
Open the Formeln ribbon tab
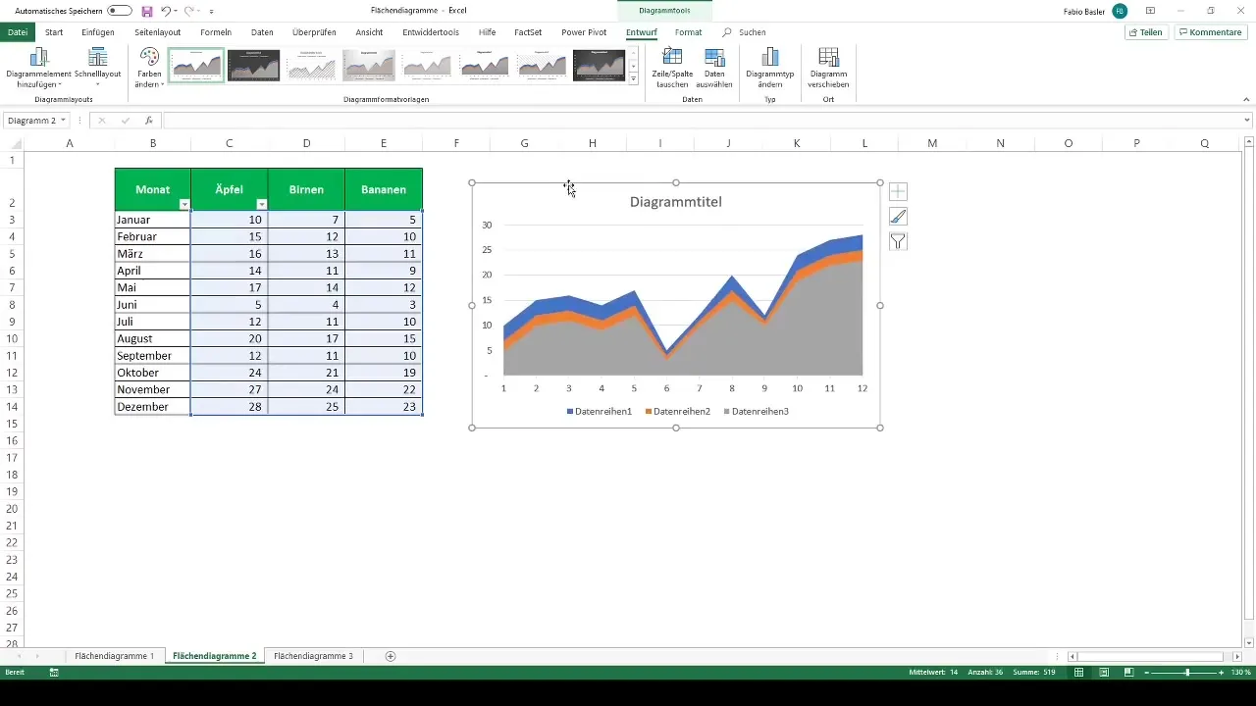coord(215,32)
